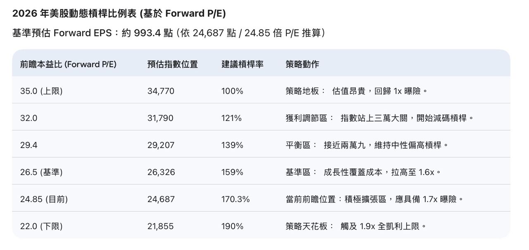Click the 基準預估 Forward EPS subtitle line
Image resolution: width=529 pixels, height=250 pixels.
coord(169,33)
